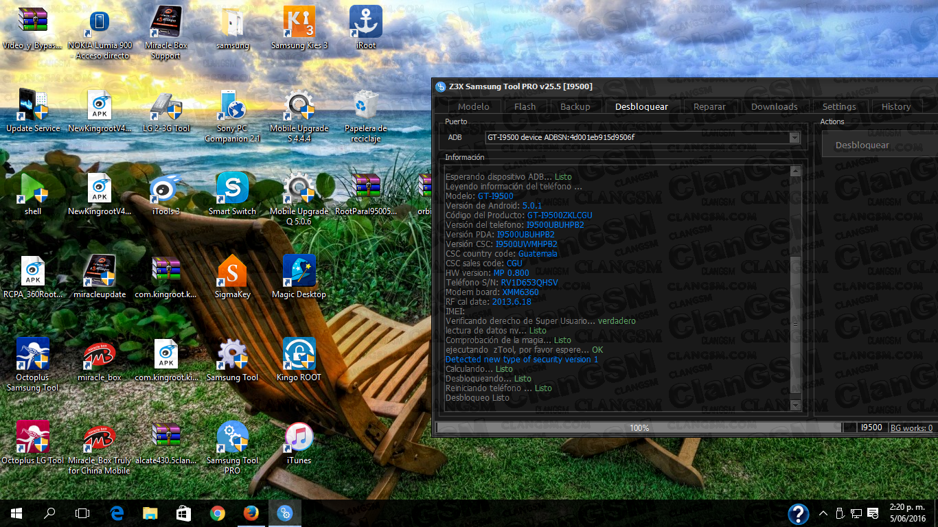
Task: Open the Downloads tab
Action: (774, 106)
